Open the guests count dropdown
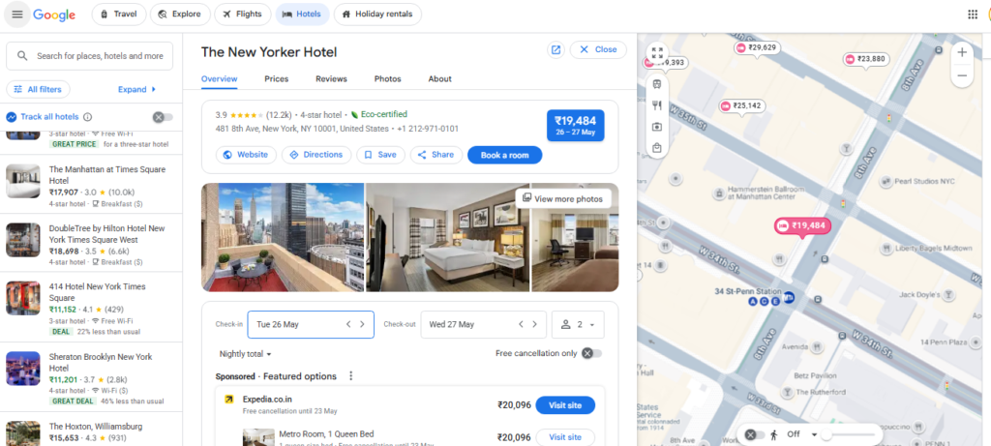 [x=578, y=325]
